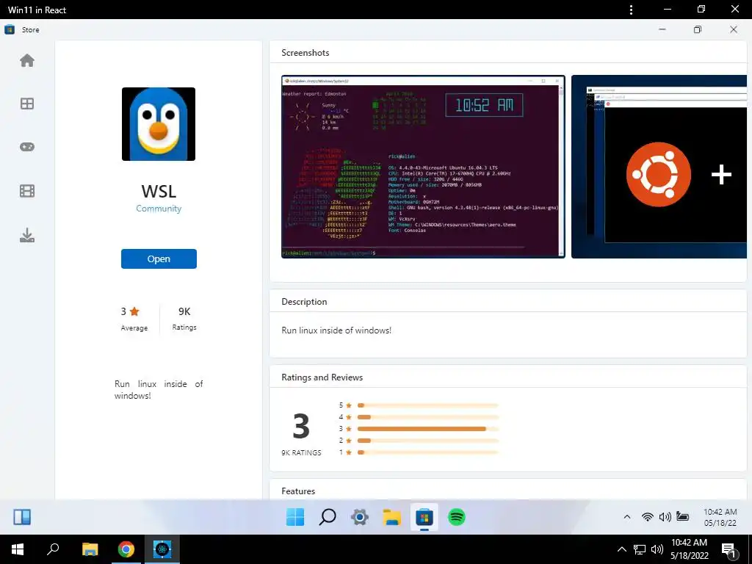Click the large 3 rating score
This screenshot has height=564, width=752.
301,426
